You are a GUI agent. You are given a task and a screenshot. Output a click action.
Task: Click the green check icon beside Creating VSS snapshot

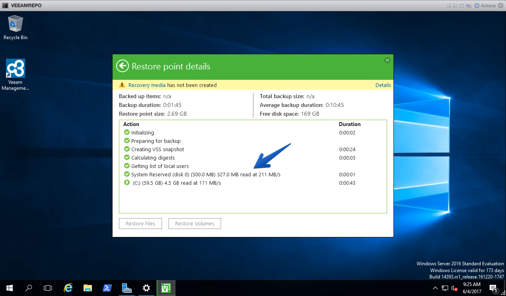[x=127, y=149]
